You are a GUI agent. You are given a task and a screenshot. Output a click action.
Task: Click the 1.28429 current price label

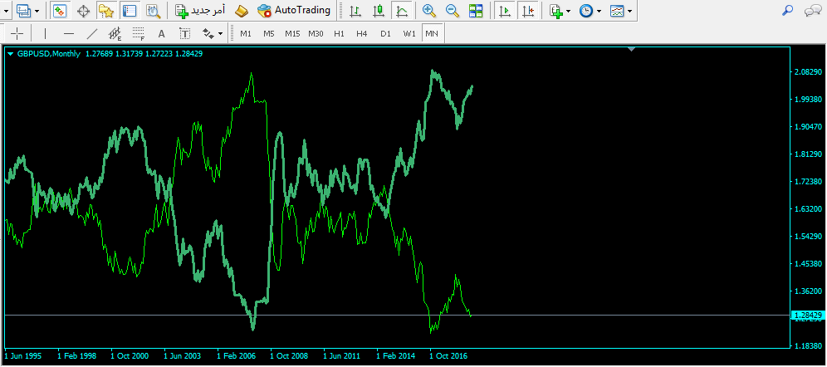pos(806,316)
